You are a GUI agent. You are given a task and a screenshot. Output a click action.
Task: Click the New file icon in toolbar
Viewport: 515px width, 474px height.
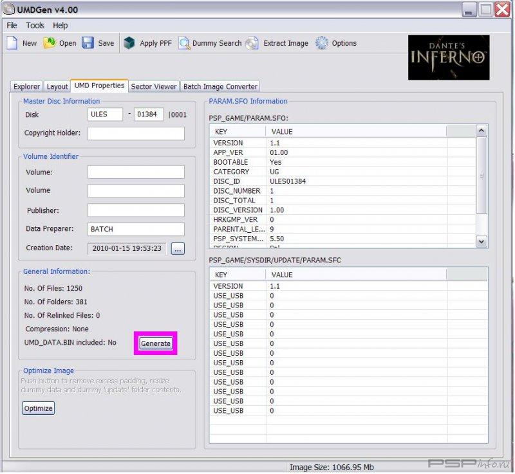[x=12, y=43]
